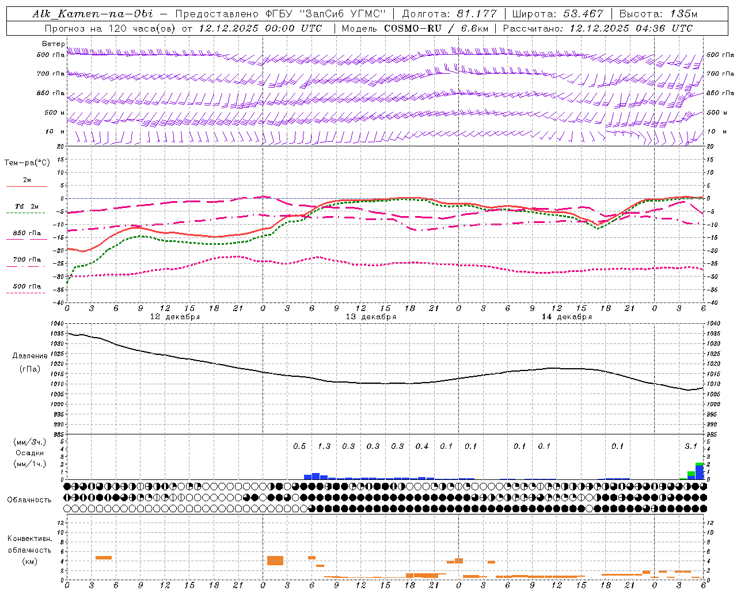Click the '12 декабря' date label
737x590 pixels.
175,317
